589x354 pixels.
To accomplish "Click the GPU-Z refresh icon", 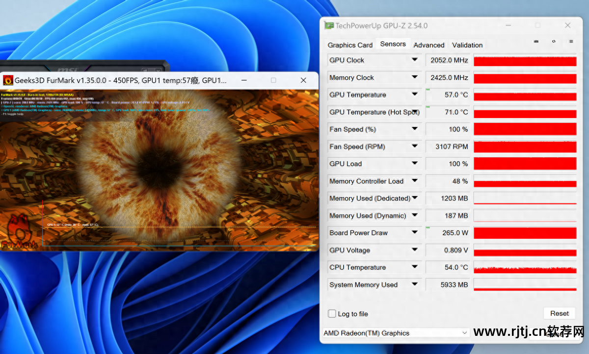I will 554,42.
